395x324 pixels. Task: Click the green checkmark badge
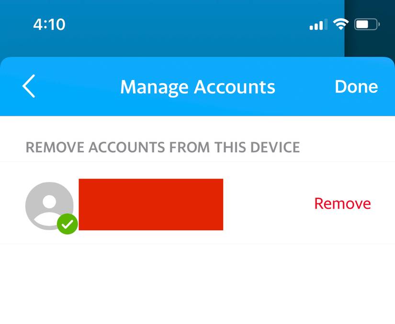coord(67,223)
